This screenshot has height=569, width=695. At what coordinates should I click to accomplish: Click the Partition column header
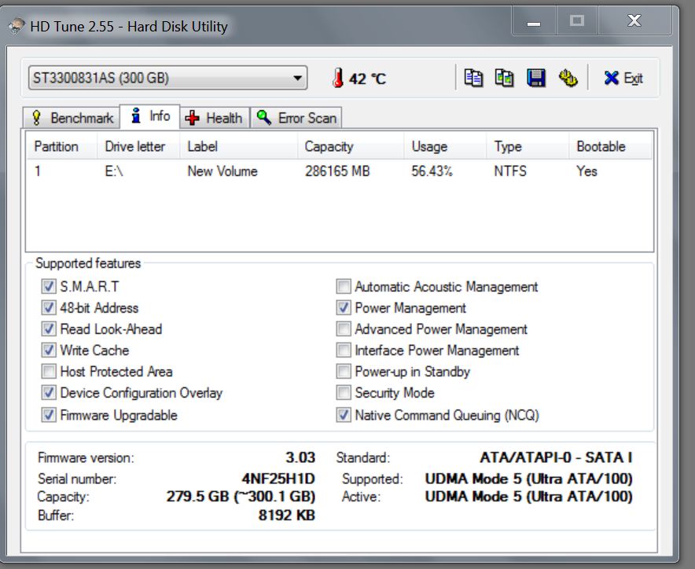[61, 146]
